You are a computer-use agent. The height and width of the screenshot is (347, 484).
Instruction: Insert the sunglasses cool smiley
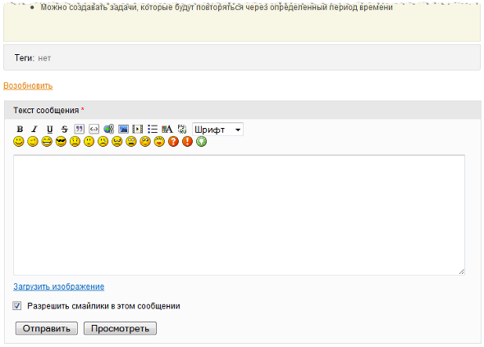(61, 142)
